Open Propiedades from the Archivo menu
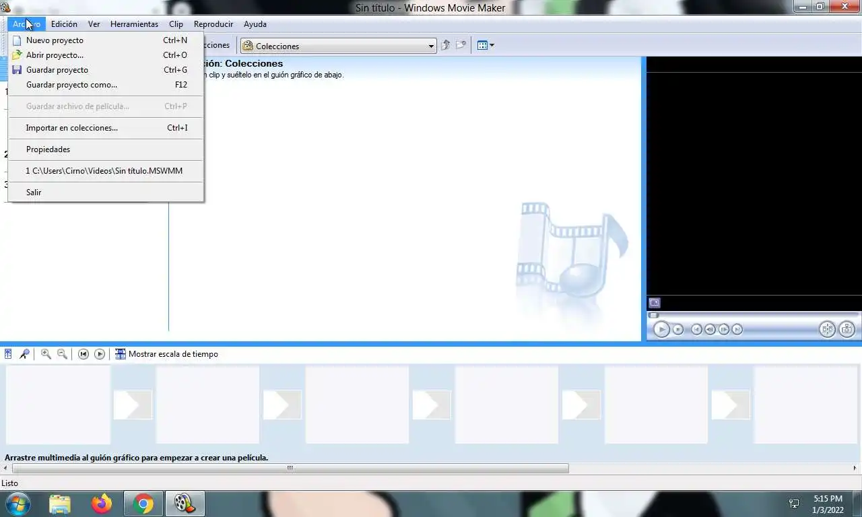The image size is (862, 517). pyautogui.click(x=106, y=149)
